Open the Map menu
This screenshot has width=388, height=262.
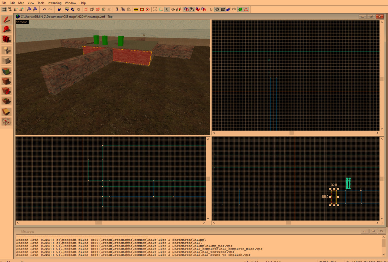click(x=21, y=3)
